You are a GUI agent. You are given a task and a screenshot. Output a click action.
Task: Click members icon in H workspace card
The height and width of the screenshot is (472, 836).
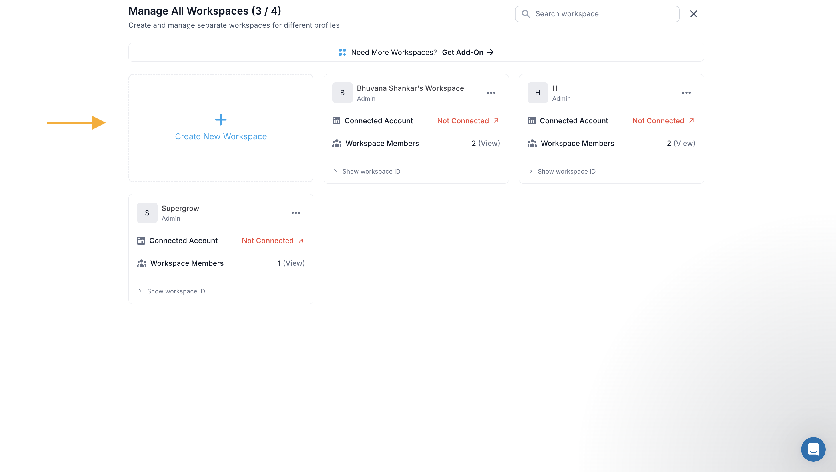pos(532,143)
